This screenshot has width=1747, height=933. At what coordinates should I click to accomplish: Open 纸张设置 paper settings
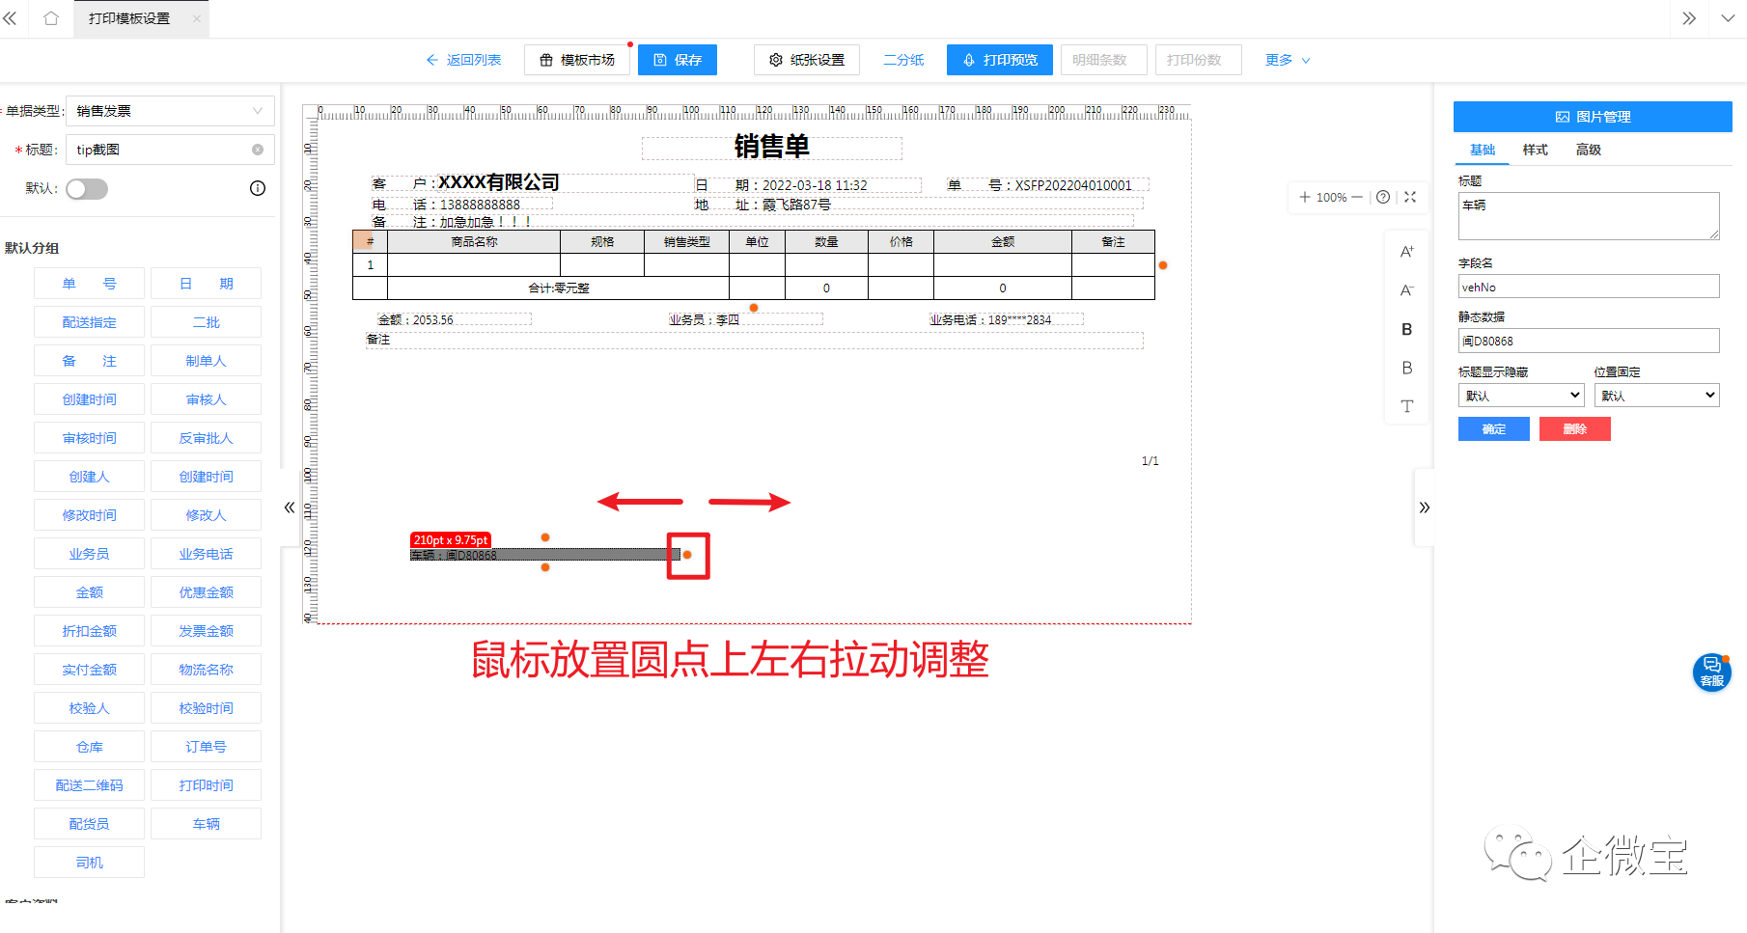(806, 60)
